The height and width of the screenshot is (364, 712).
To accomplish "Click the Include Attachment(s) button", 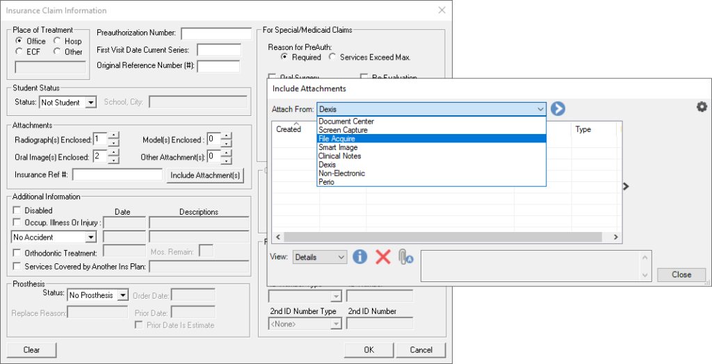I will [205, 175].
